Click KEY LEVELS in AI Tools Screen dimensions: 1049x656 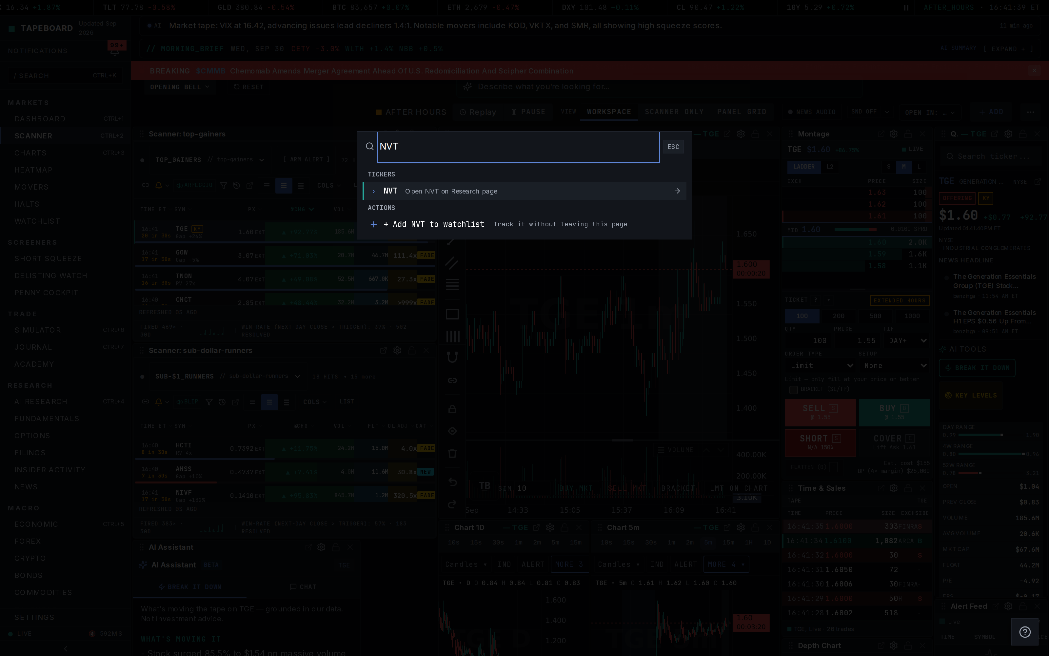(x=971, y=396)
